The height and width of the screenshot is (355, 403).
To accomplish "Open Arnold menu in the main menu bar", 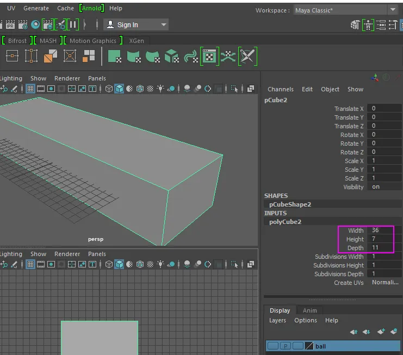I will tap(92, 8).
